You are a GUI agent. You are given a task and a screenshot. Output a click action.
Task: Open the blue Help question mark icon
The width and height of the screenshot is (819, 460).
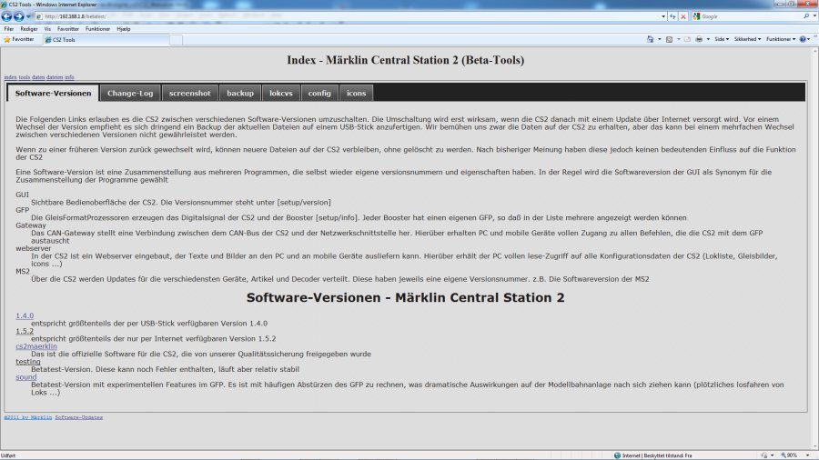coord(803,39)
